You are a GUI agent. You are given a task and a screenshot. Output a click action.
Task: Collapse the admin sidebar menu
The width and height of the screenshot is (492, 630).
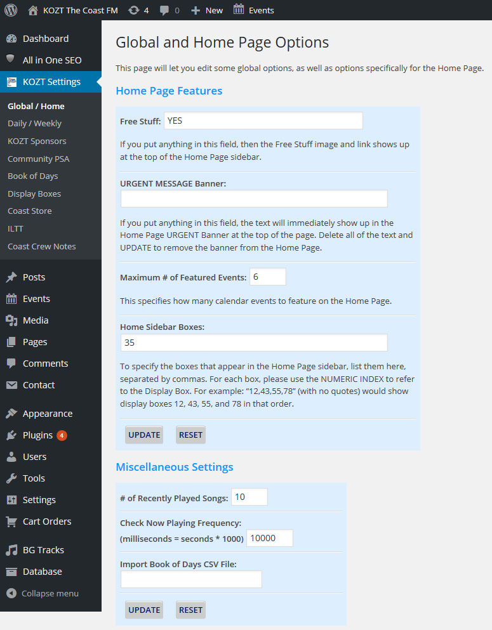pyautogui.click(x=43, y=593)
